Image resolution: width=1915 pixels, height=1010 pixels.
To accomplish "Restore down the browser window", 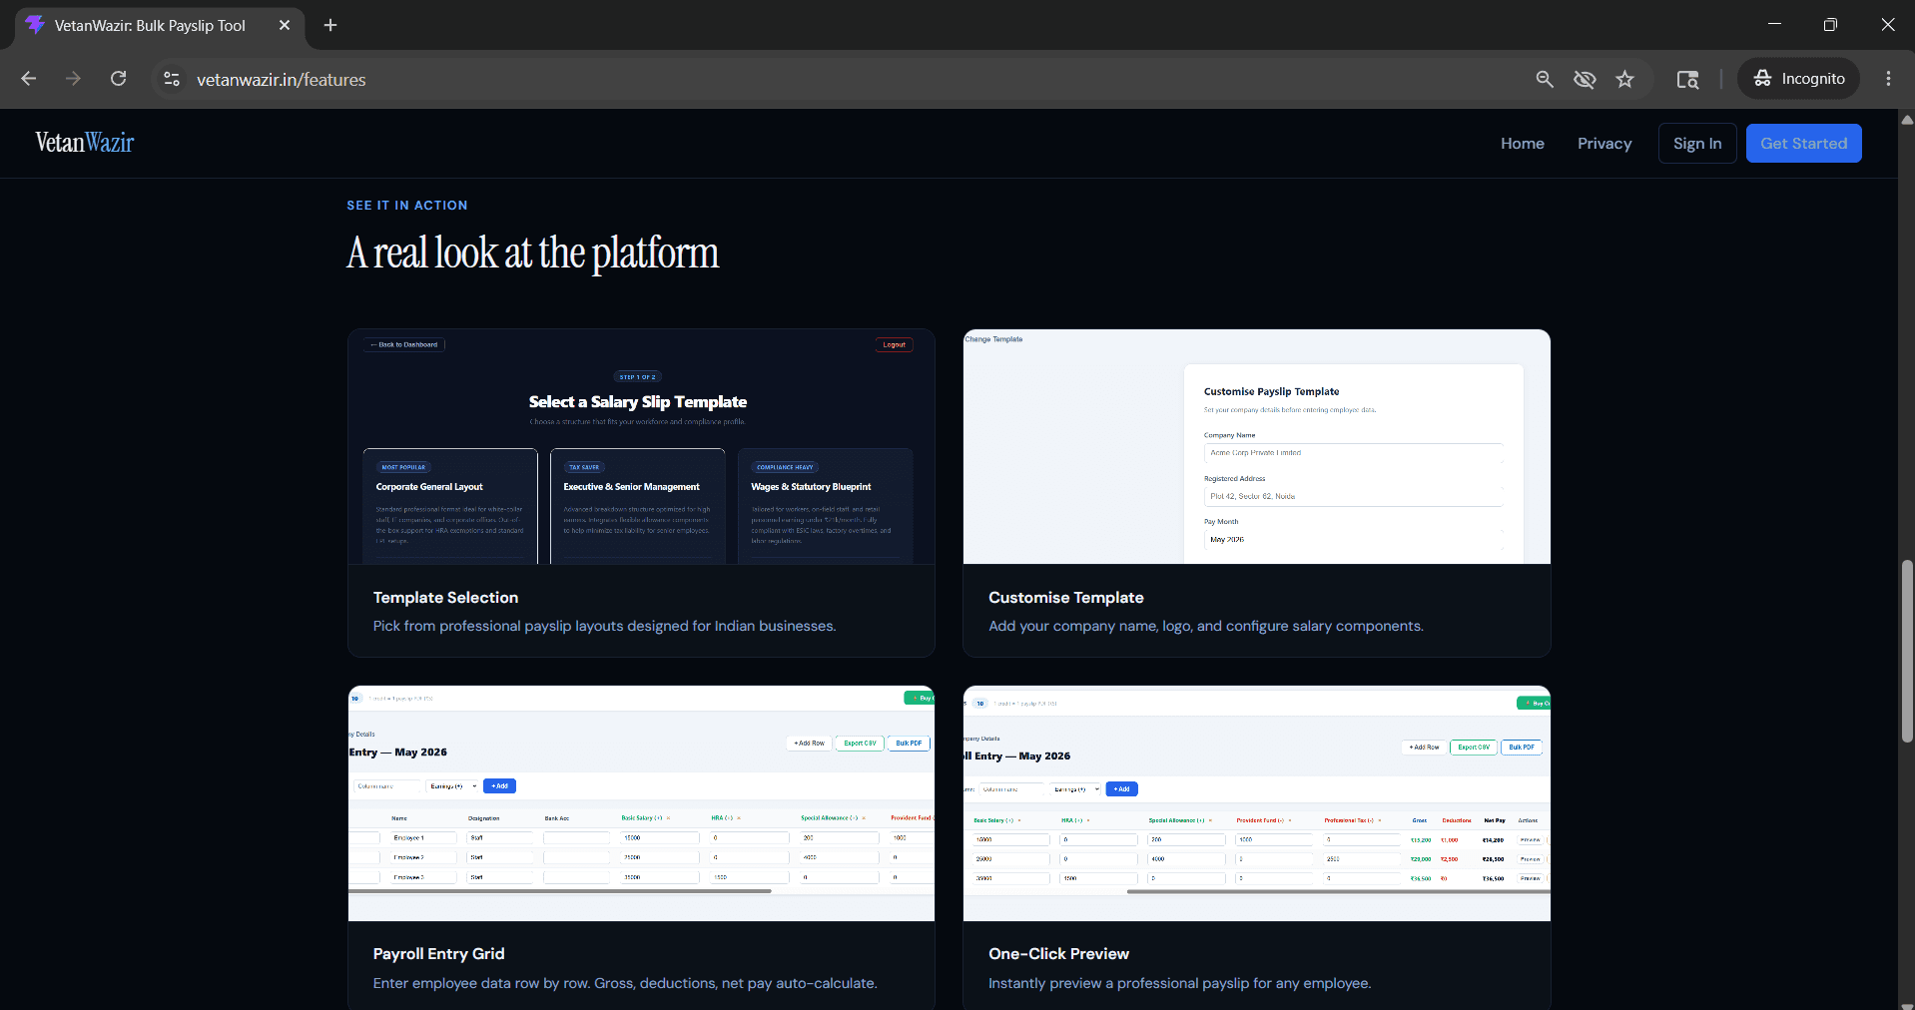I will click(x=1830, y=24).
